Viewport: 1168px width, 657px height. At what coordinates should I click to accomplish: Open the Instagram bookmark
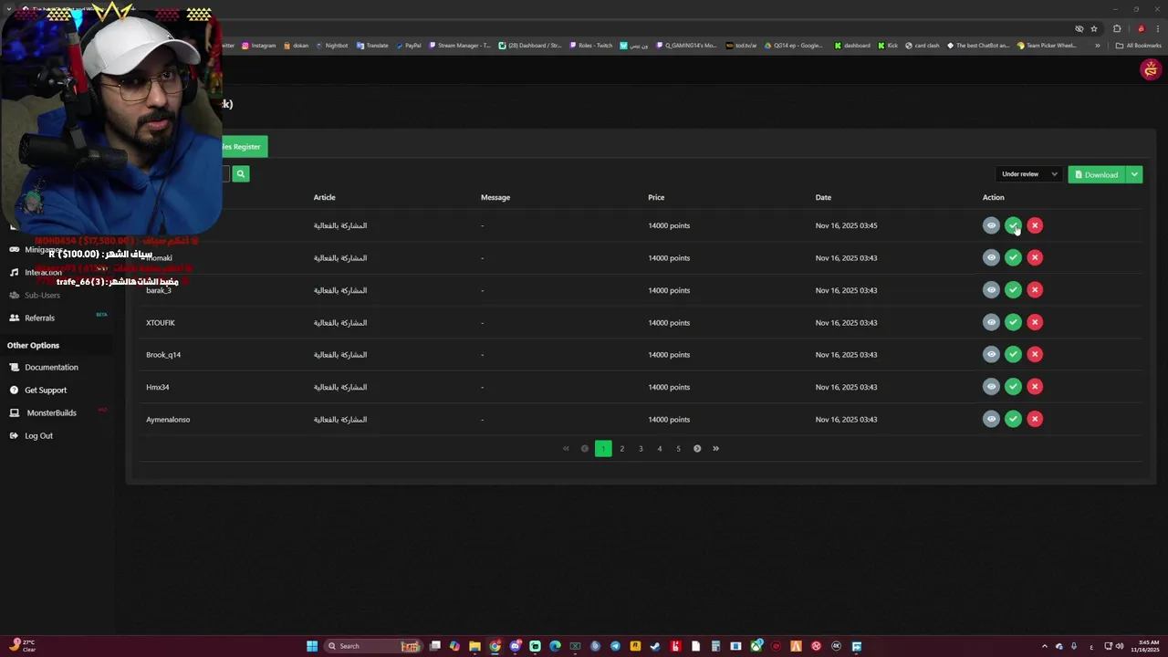tap(258, 45)
